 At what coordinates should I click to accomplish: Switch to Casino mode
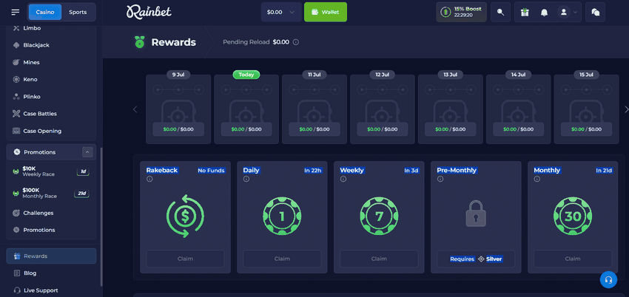[x=44, y=13]
